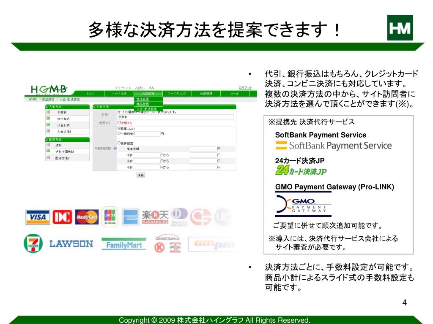Open the メール menu tab

point(235,94)
